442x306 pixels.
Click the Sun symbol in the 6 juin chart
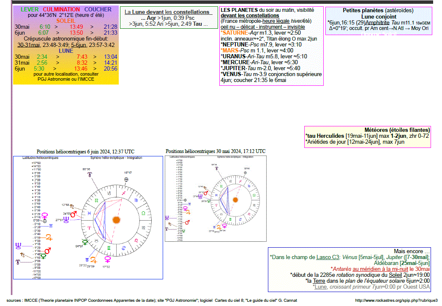pyautogui.click(x=116, y=220)
